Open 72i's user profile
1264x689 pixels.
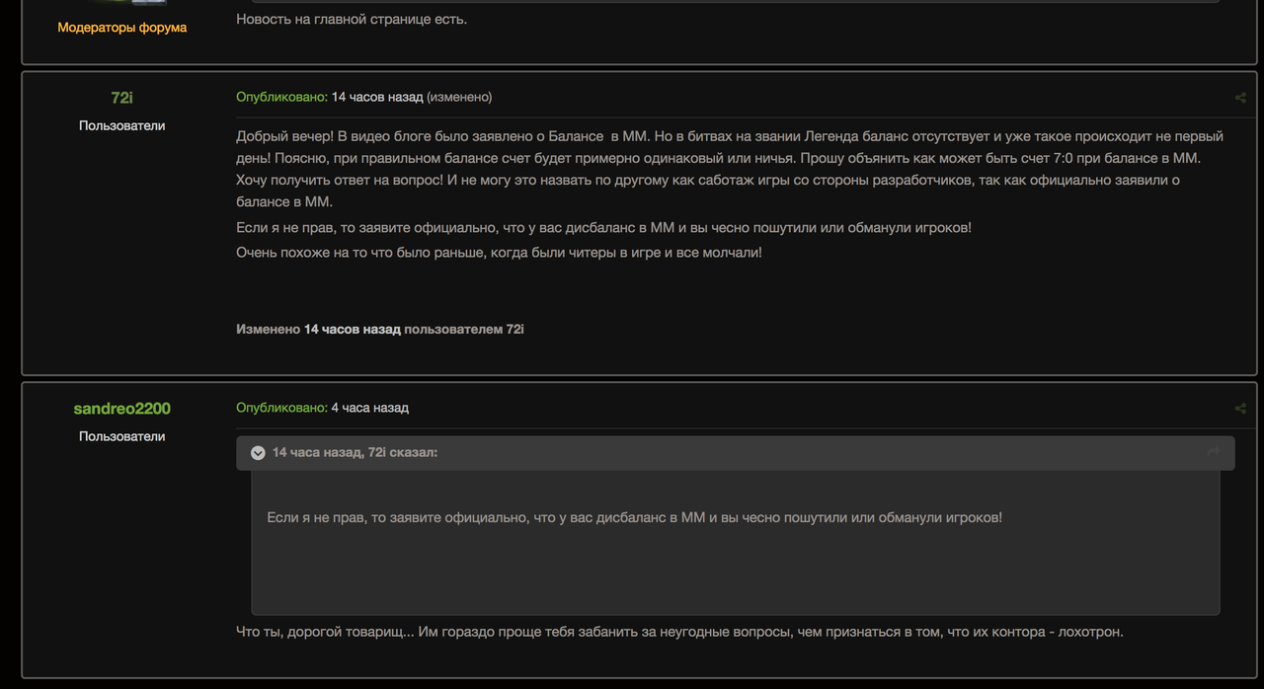[x=121, y=98]
